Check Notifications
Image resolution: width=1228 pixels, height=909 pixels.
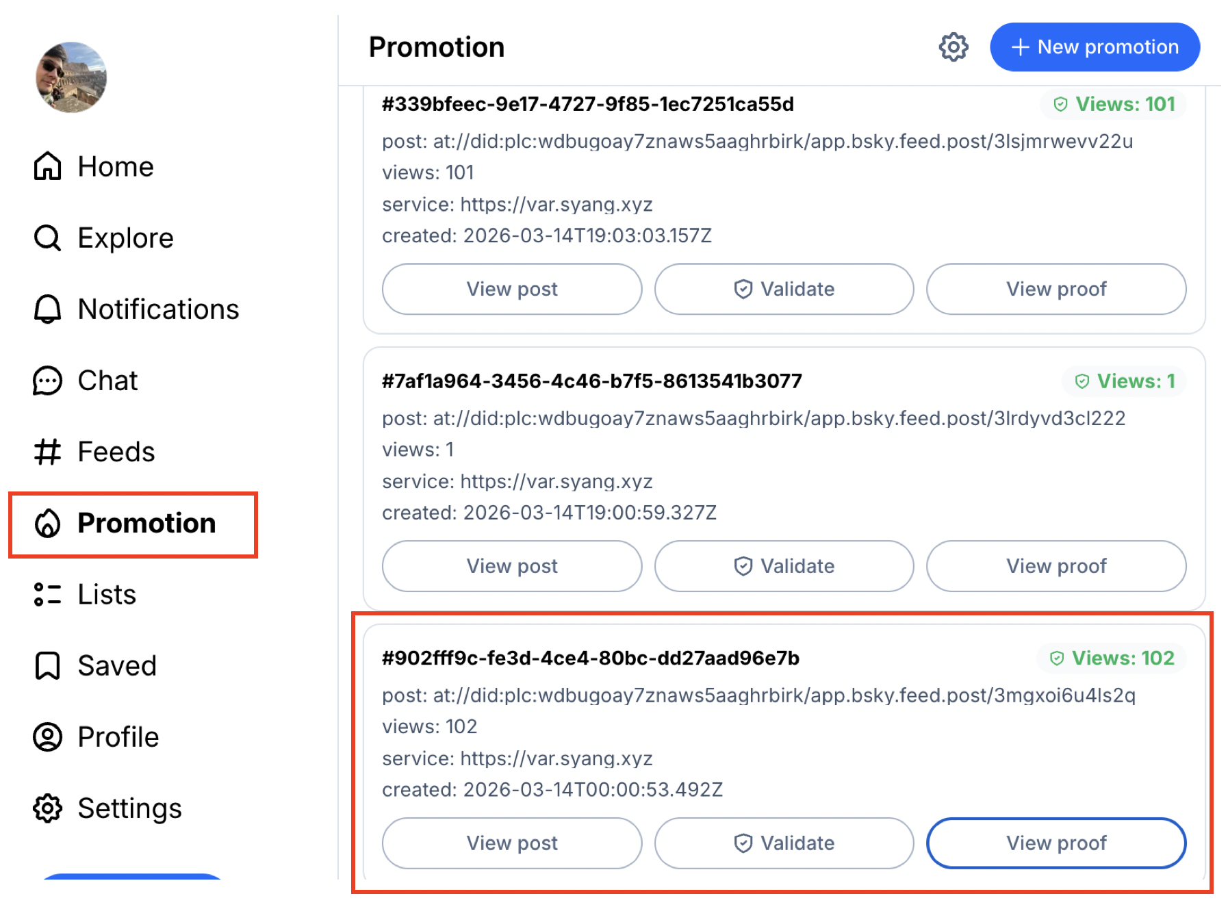click(157, 309)
